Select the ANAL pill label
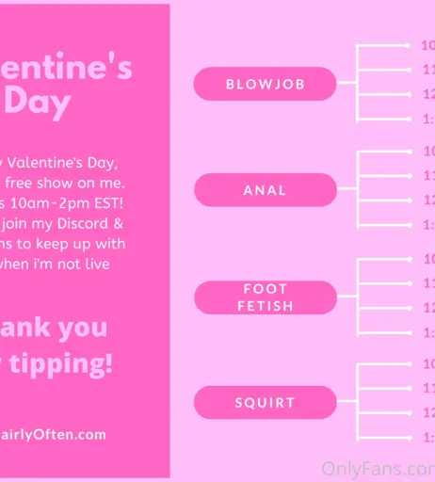The height and width of the screenshot is (482, 435). [266, 190]
